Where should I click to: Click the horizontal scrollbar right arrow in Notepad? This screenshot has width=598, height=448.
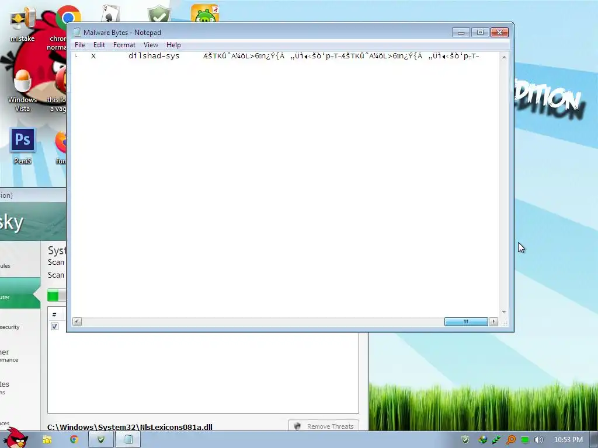coord(493,322)
